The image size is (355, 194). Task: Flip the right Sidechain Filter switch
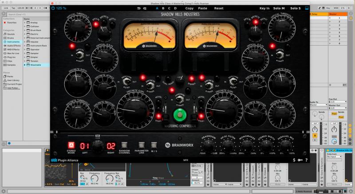[x=233, y=81]
